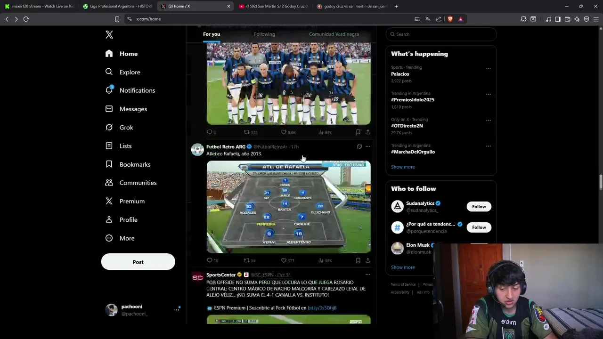Open Notifications with the bell icon

click(x=130, y=90)
